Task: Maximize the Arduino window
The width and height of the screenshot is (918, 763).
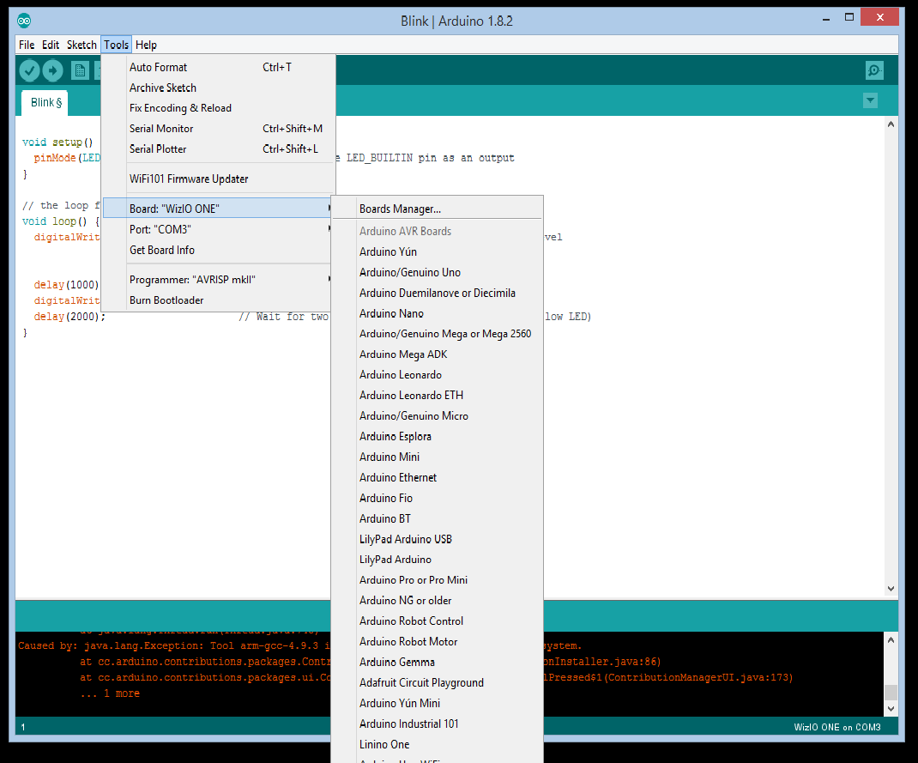Action: (849, 17)
